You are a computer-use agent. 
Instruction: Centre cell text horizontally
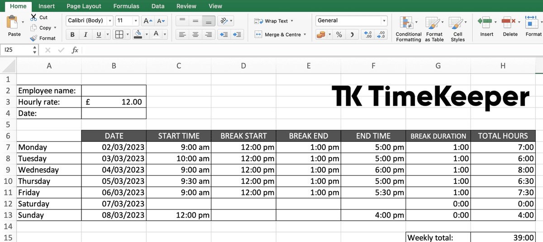(x=195, y=35)
